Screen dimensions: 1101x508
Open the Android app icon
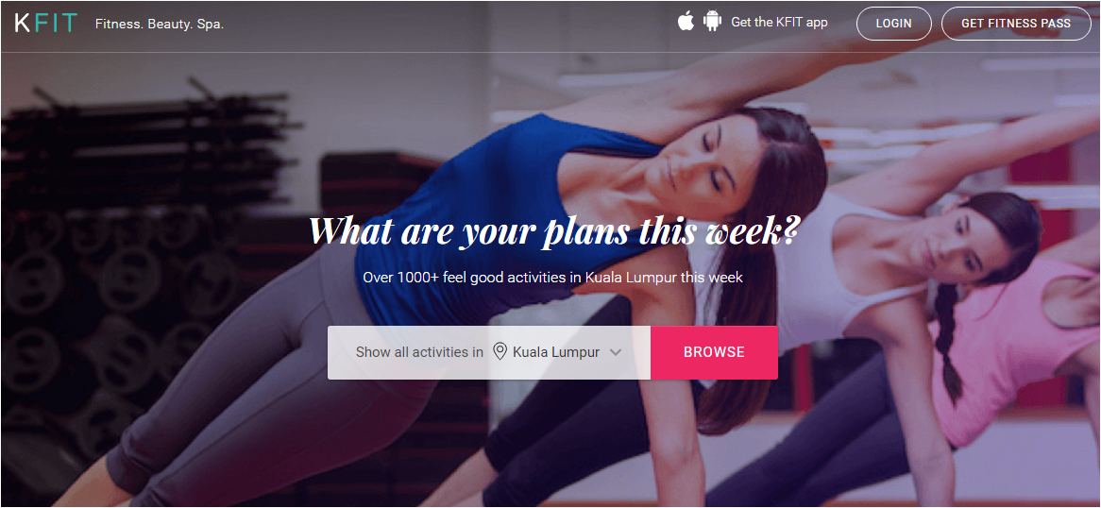(713, 22)
